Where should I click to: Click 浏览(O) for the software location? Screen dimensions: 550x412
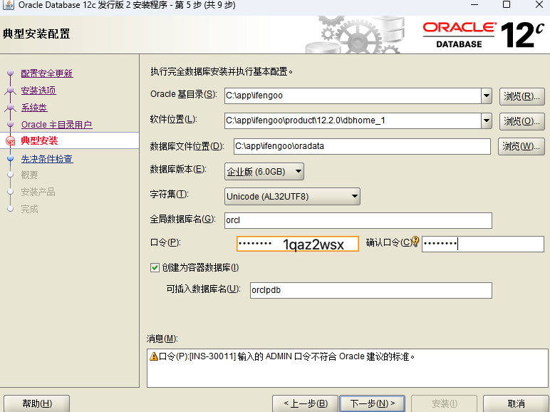(x=522, y=121)
